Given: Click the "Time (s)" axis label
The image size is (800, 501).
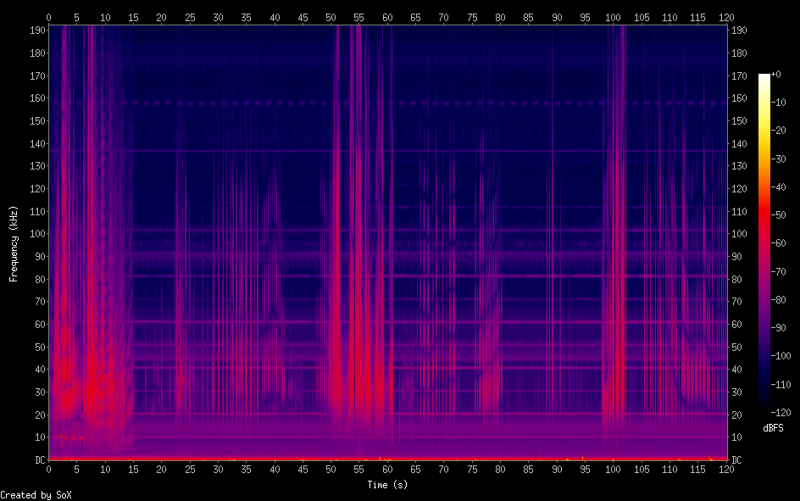Looking at the screenshot, I should (x=387, y=484).
